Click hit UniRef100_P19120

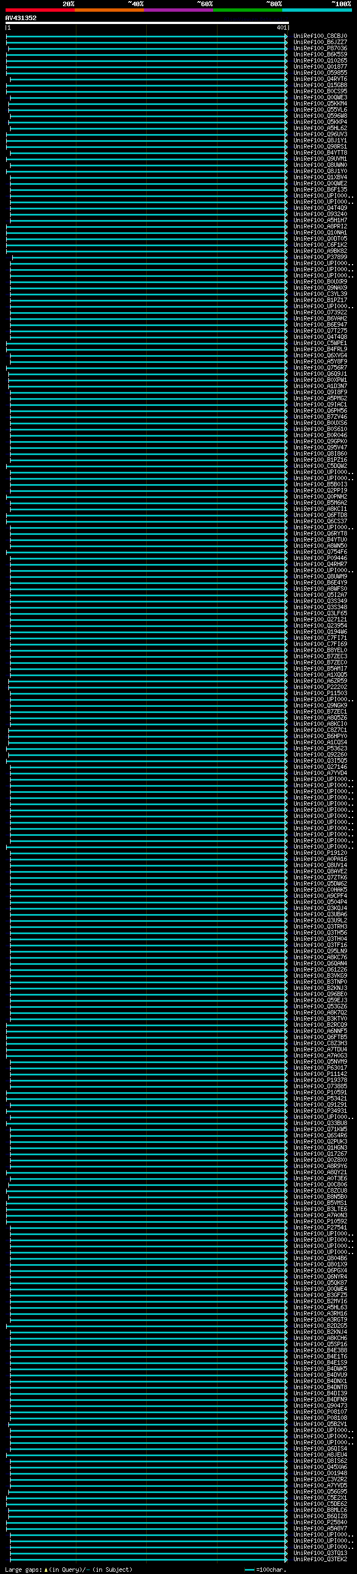(320, 853)
